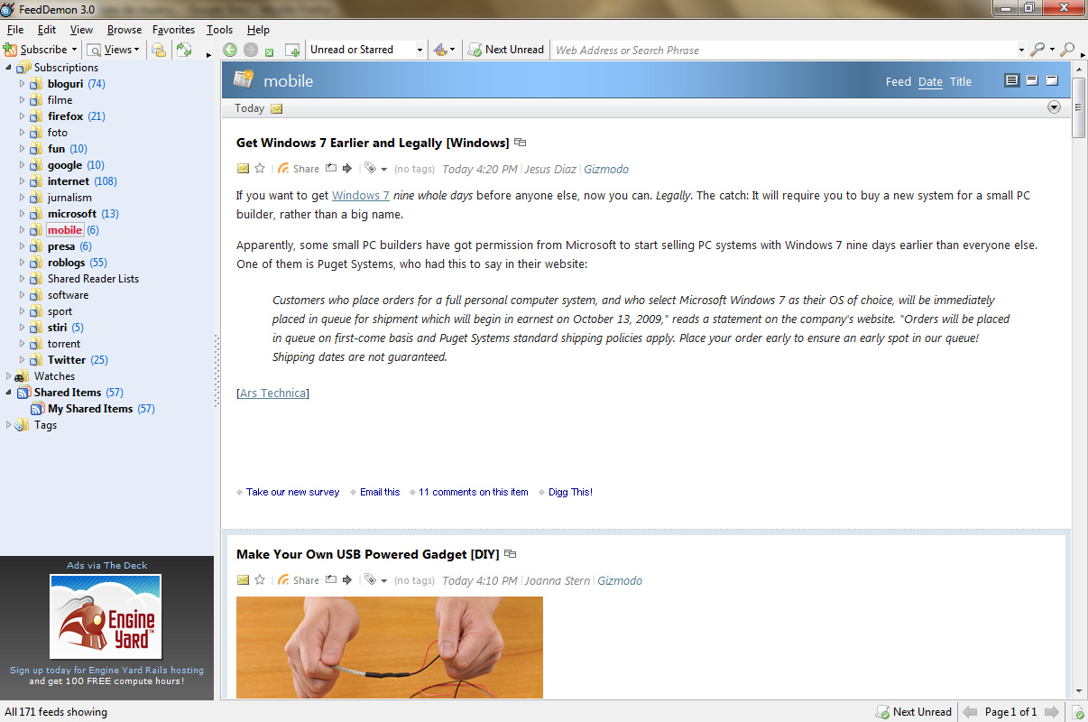Click the mobile feed icon in header
The height and width of the screenshot is (722, 1088).
point(244,79)
